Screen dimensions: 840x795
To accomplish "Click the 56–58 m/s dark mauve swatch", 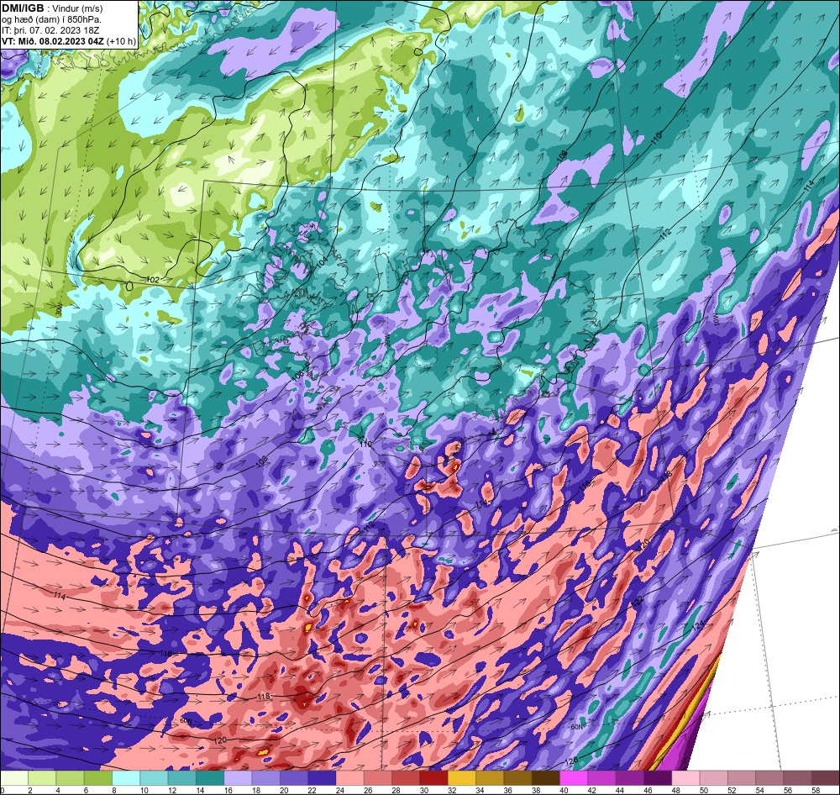I will tap(796, 777).
